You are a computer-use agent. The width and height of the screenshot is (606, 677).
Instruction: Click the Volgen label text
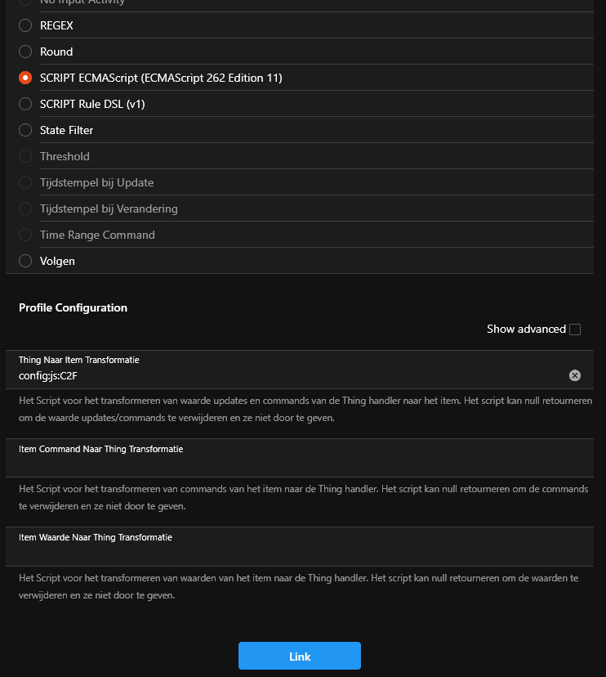(x=57, y=261)
